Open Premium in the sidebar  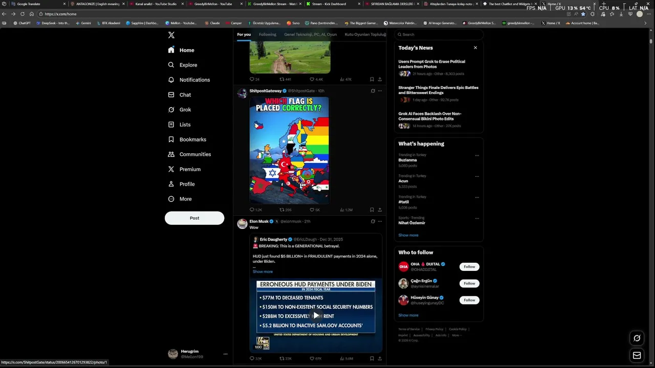(184, 169)
